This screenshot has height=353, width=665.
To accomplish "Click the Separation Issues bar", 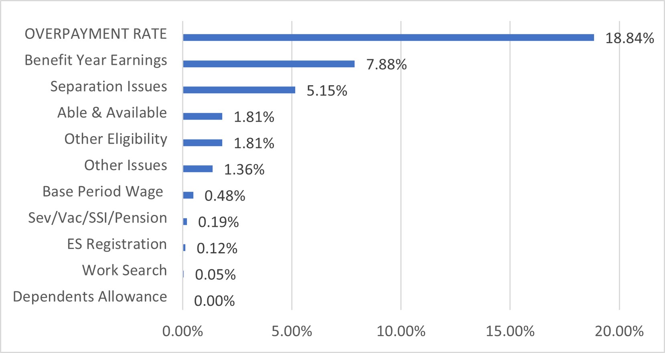I will coord(239,90).
